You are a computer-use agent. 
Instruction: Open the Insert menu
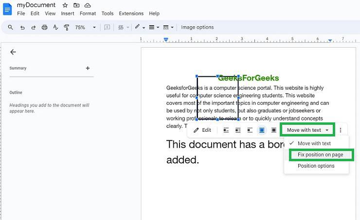click(x=68, y=14)
